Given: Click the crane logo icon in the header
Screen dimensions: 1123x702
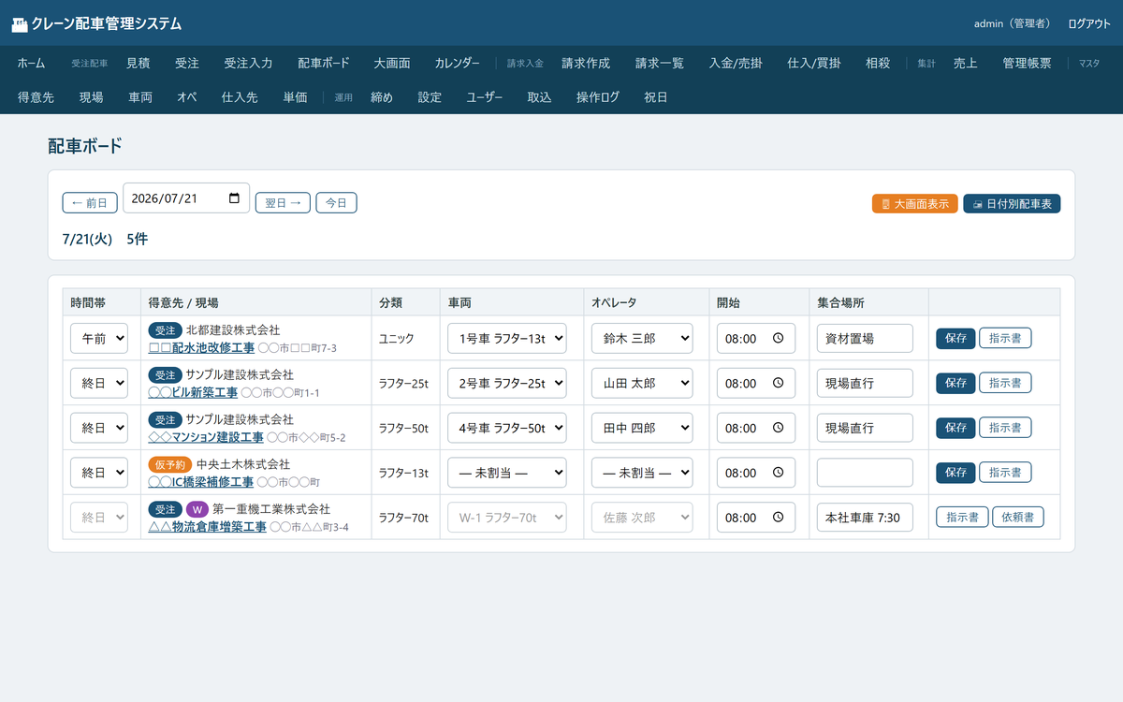Looking at the screenshot, I should click(x=19, y=24).
